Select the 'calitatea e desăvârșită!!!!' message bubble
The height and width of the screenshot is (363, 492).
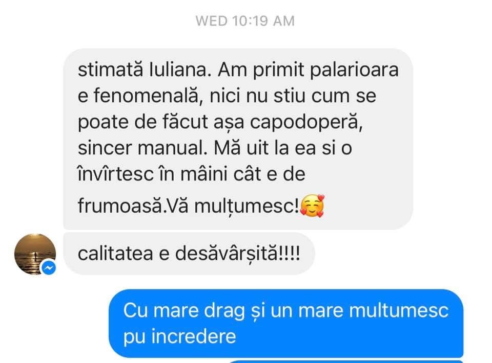tap(189, 254)
